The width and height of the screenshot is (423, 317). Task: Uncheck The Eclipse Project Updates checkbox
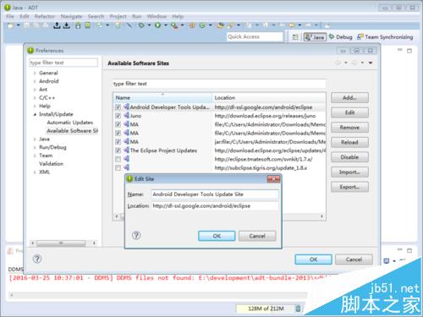(118, 150)
